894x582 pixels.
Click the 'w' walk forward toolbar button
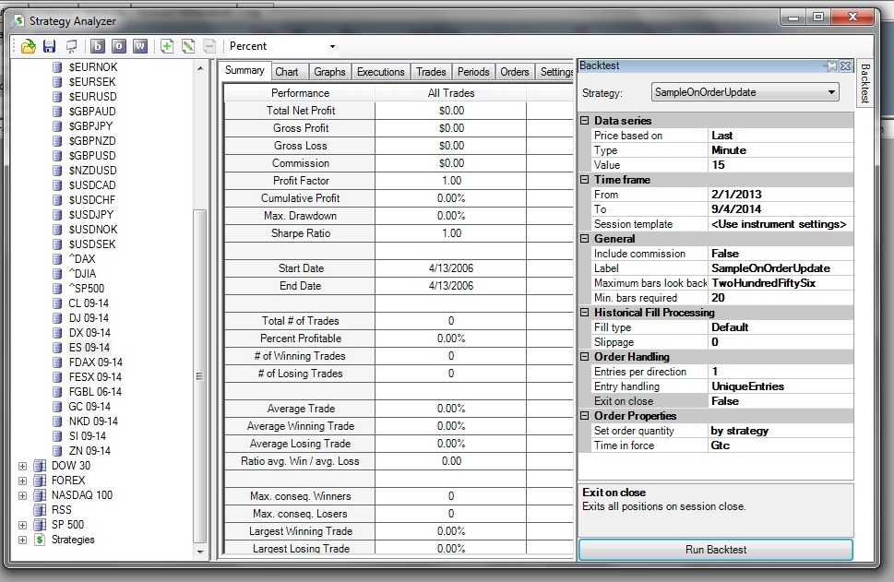pos(140,46)
